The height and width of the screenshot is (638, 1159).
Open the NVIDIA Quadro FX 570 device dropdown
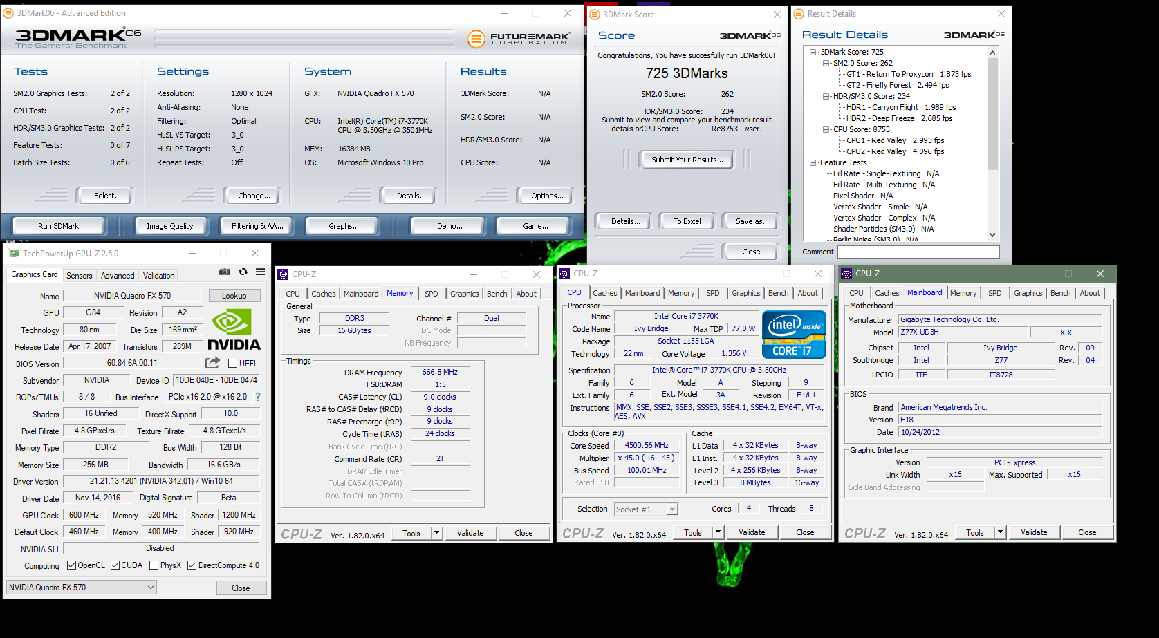[82, 588]
